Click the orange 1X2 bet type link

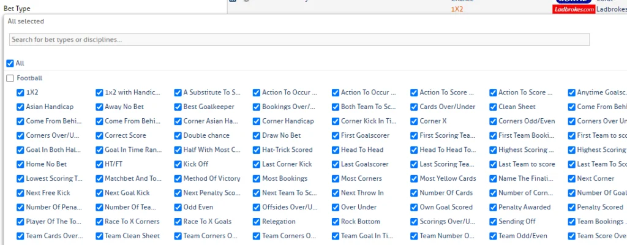(457, 9)
